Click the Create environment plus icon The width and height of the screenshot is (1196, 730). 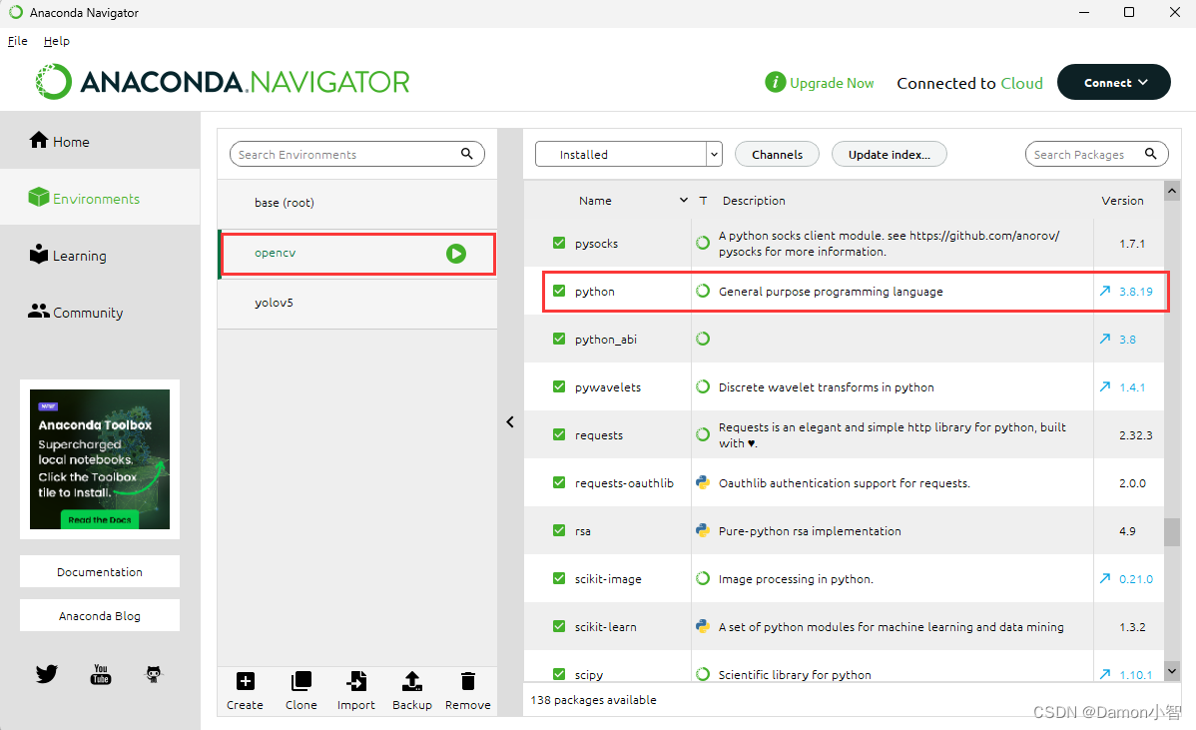click(x=245, y=682)
